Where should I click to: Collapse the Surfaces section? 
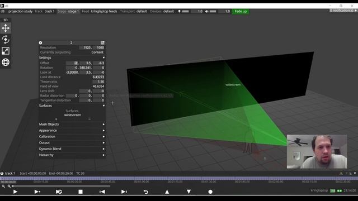(103, 106)
